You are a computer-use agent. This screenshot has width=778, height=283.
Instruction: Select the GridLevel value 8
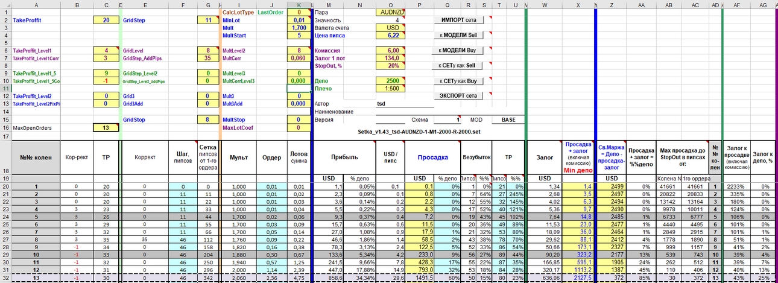click(x=209, y=51)
